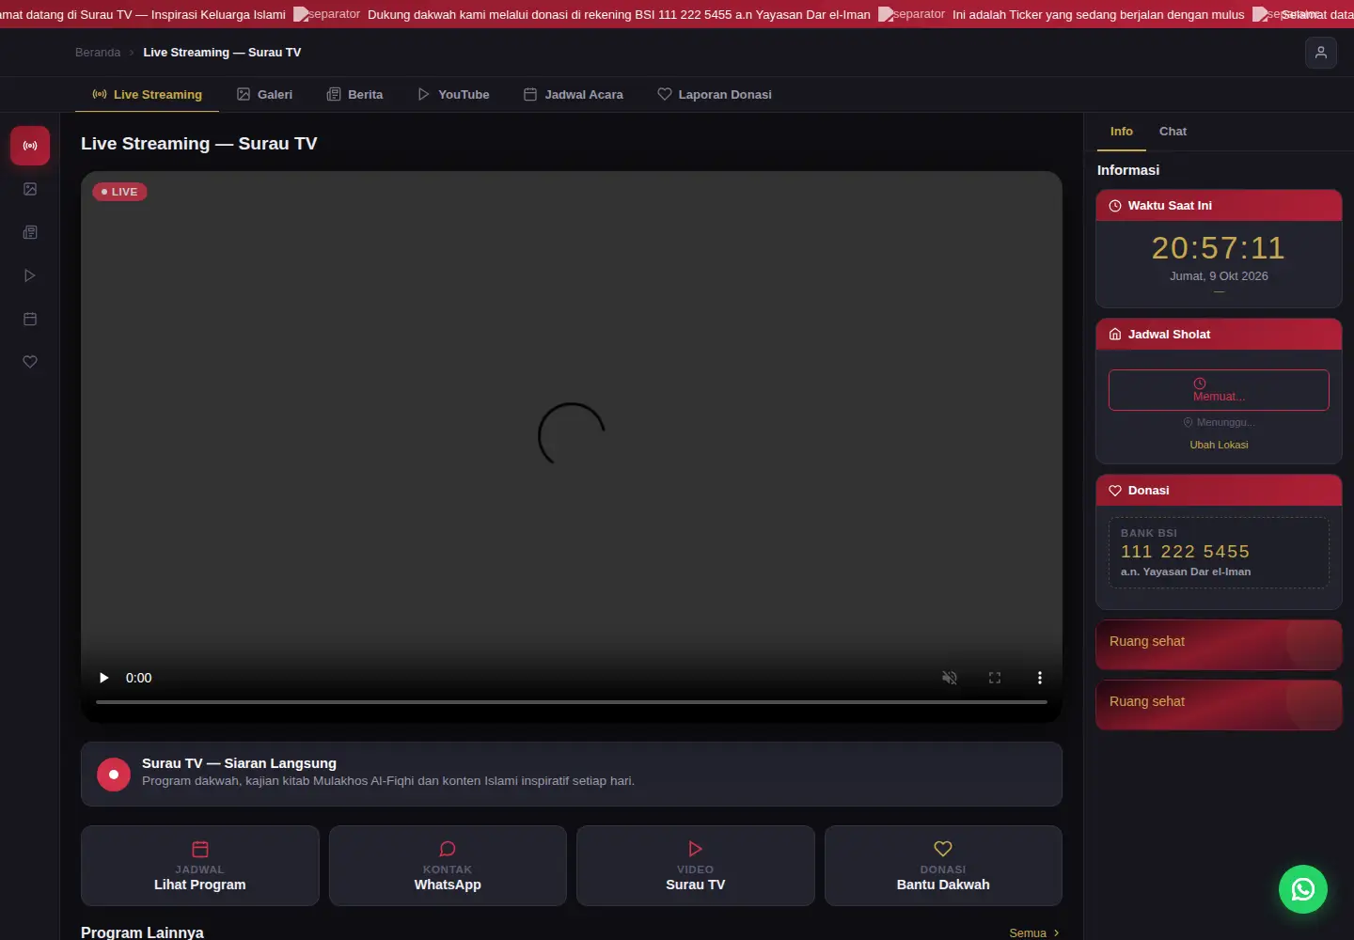Screen dimensions: 1354x940
Task: Open the Jadwal Lihat Program card
Action: [x=200, y=866]
